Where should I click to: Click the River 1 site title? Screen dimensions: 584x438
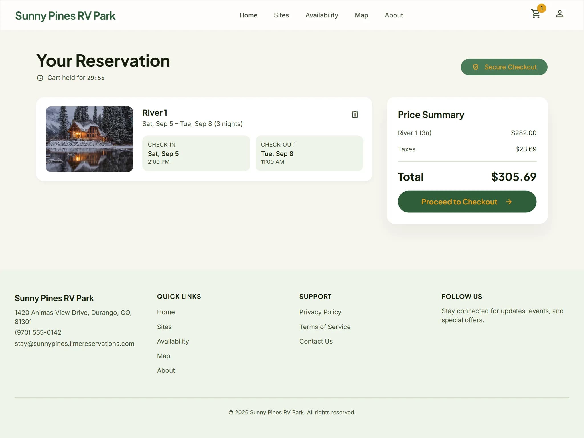(155, 113)
